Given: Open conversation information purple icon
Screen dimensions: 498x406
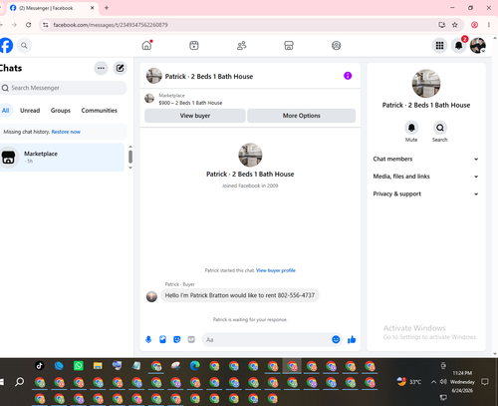Looking at the screenshot, I should point(348,76).
